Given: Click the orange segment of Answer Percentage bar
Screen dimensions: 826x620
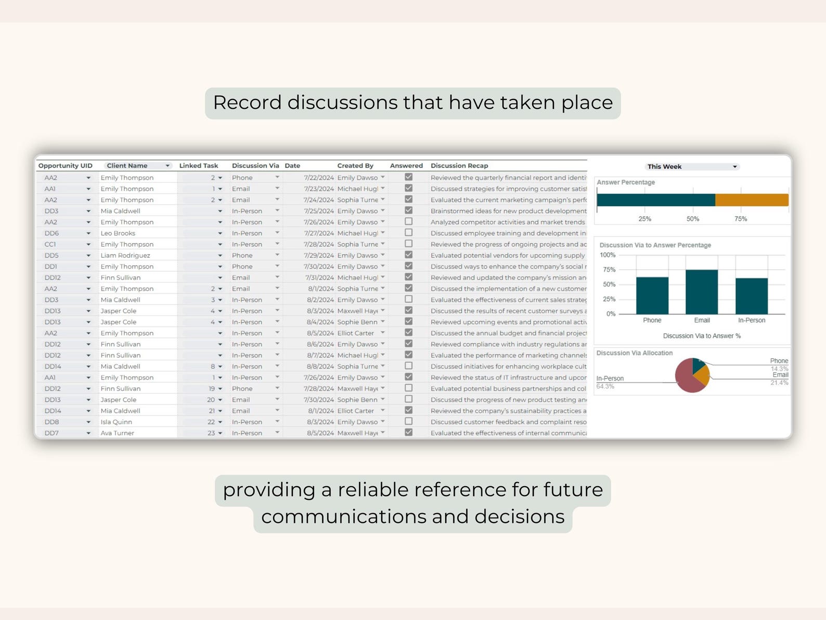Looking at the screenshot, I should click(x=752, y=200).
